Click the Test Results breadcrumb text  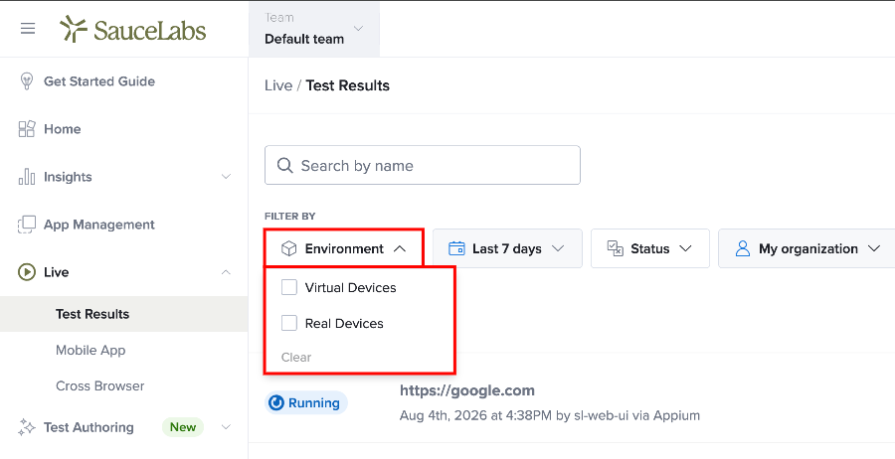tap(348, 85)
